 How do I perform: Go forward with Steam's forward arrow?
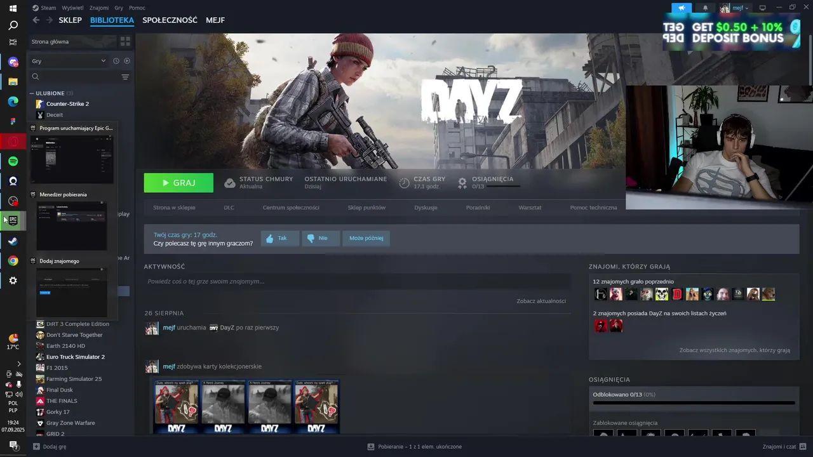(x=49, y=20)
